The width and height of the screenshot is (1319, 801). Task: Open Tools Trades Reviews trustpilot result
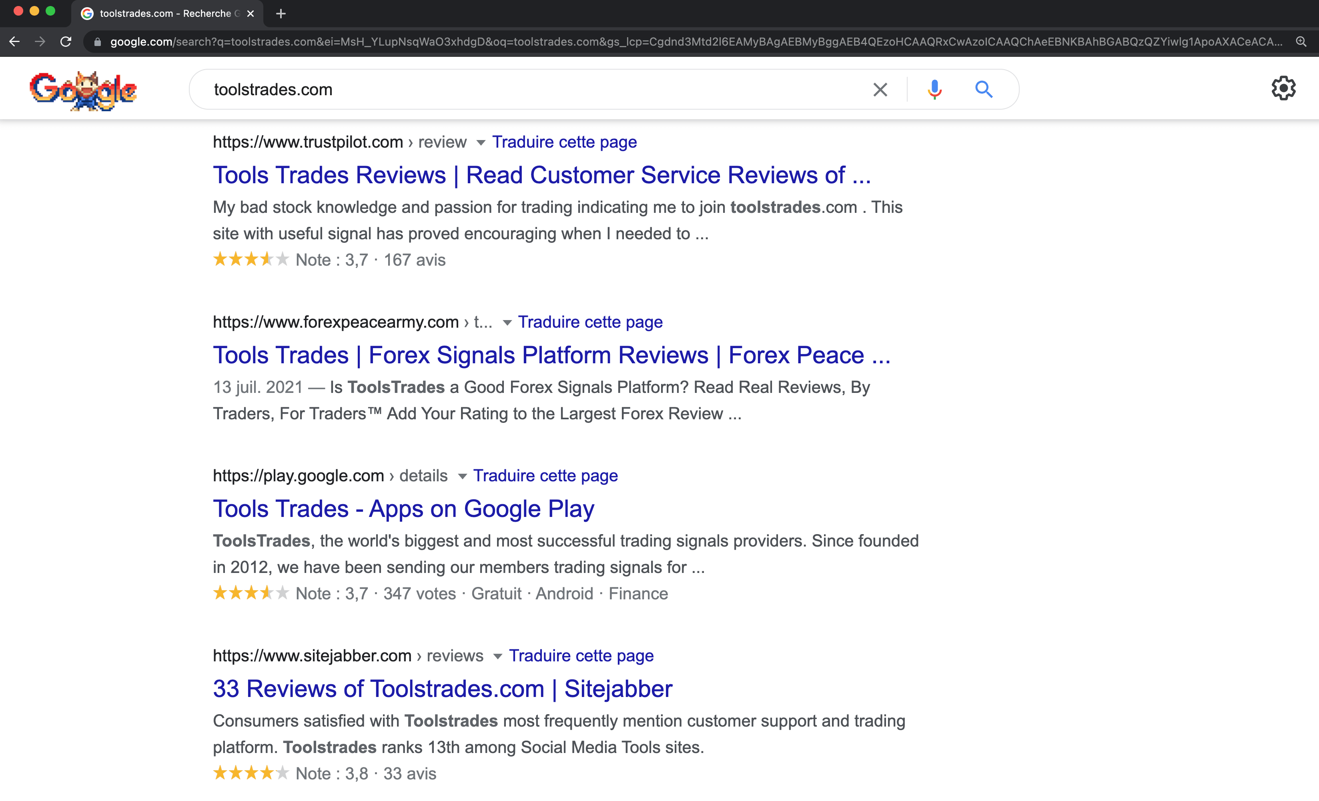(x=542, y=175)
